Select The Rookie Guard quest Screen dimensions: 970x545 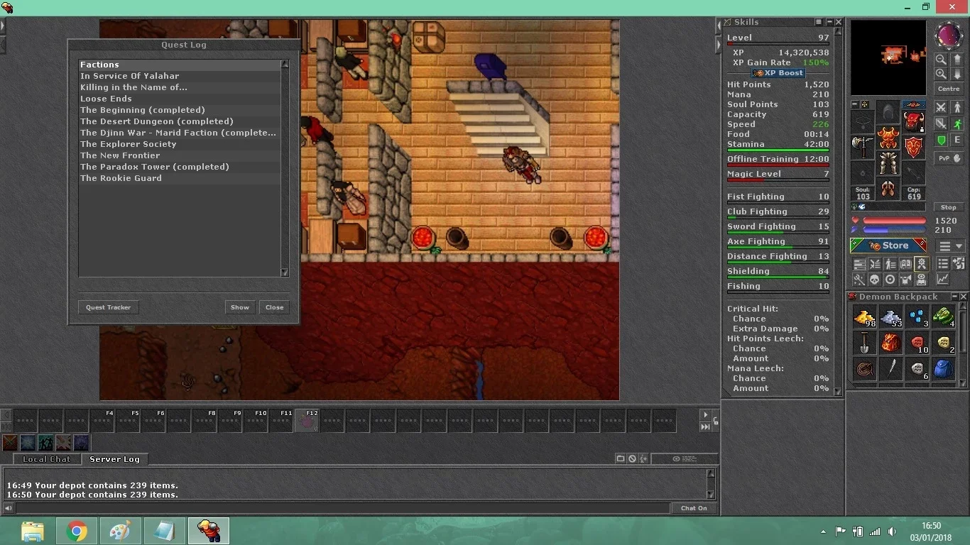point(180,178)
